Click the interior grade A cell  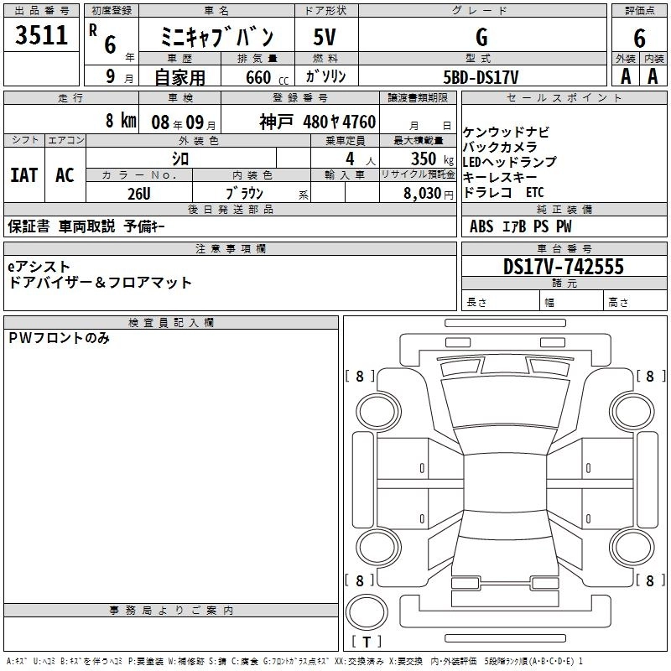pos(653,75)
